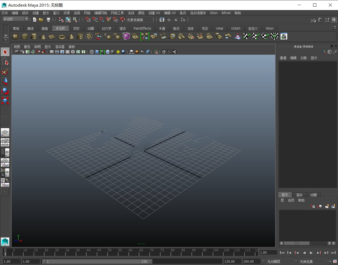Click 层 in the layer editor
The height and width of the screenshot is (265, 338).
[x=282, y=200]
